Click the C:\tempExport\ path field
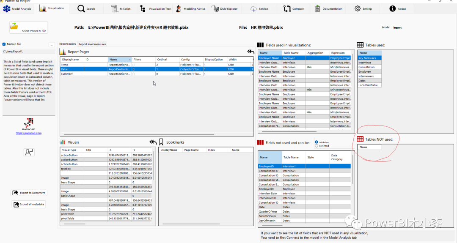This screenshot has width=457, height=243. point(29,52)
